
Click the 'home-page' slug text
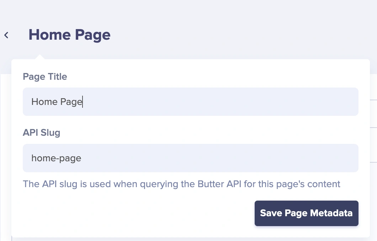click(x=56, y=158)
